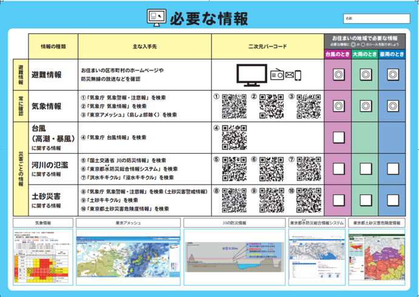Click QR code ⑨ for 土砂キキクル
This screenshot has height=297, width=419.
pyautogui.click(x=271, y=200)
